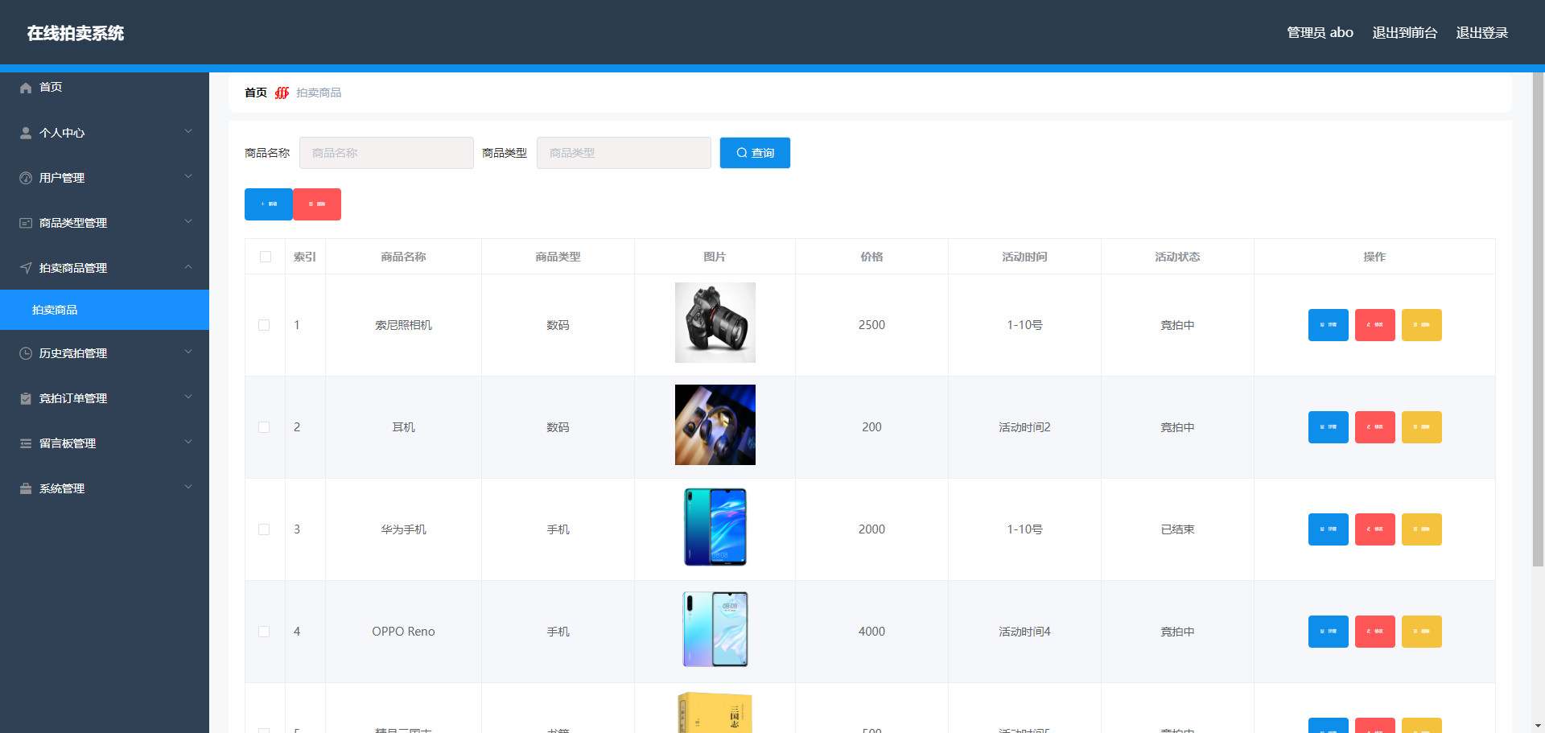The height and width of the screenshot is (733, 1545).
Task: Focus the 商品名称 search input
Action: [x=386, y=153]
